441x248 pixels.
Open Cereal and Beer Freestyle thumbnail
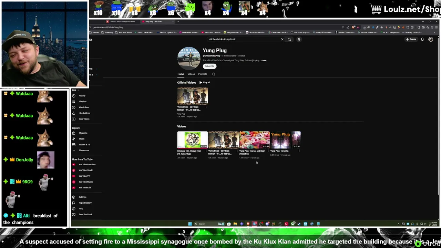tap(255, 139)
